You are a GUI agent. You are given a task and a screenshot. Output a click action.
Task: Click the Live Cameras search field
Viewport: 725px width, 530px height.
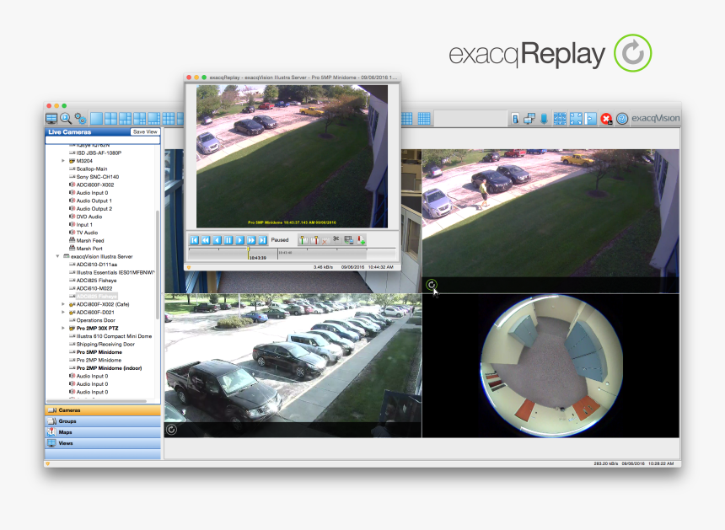103,140
